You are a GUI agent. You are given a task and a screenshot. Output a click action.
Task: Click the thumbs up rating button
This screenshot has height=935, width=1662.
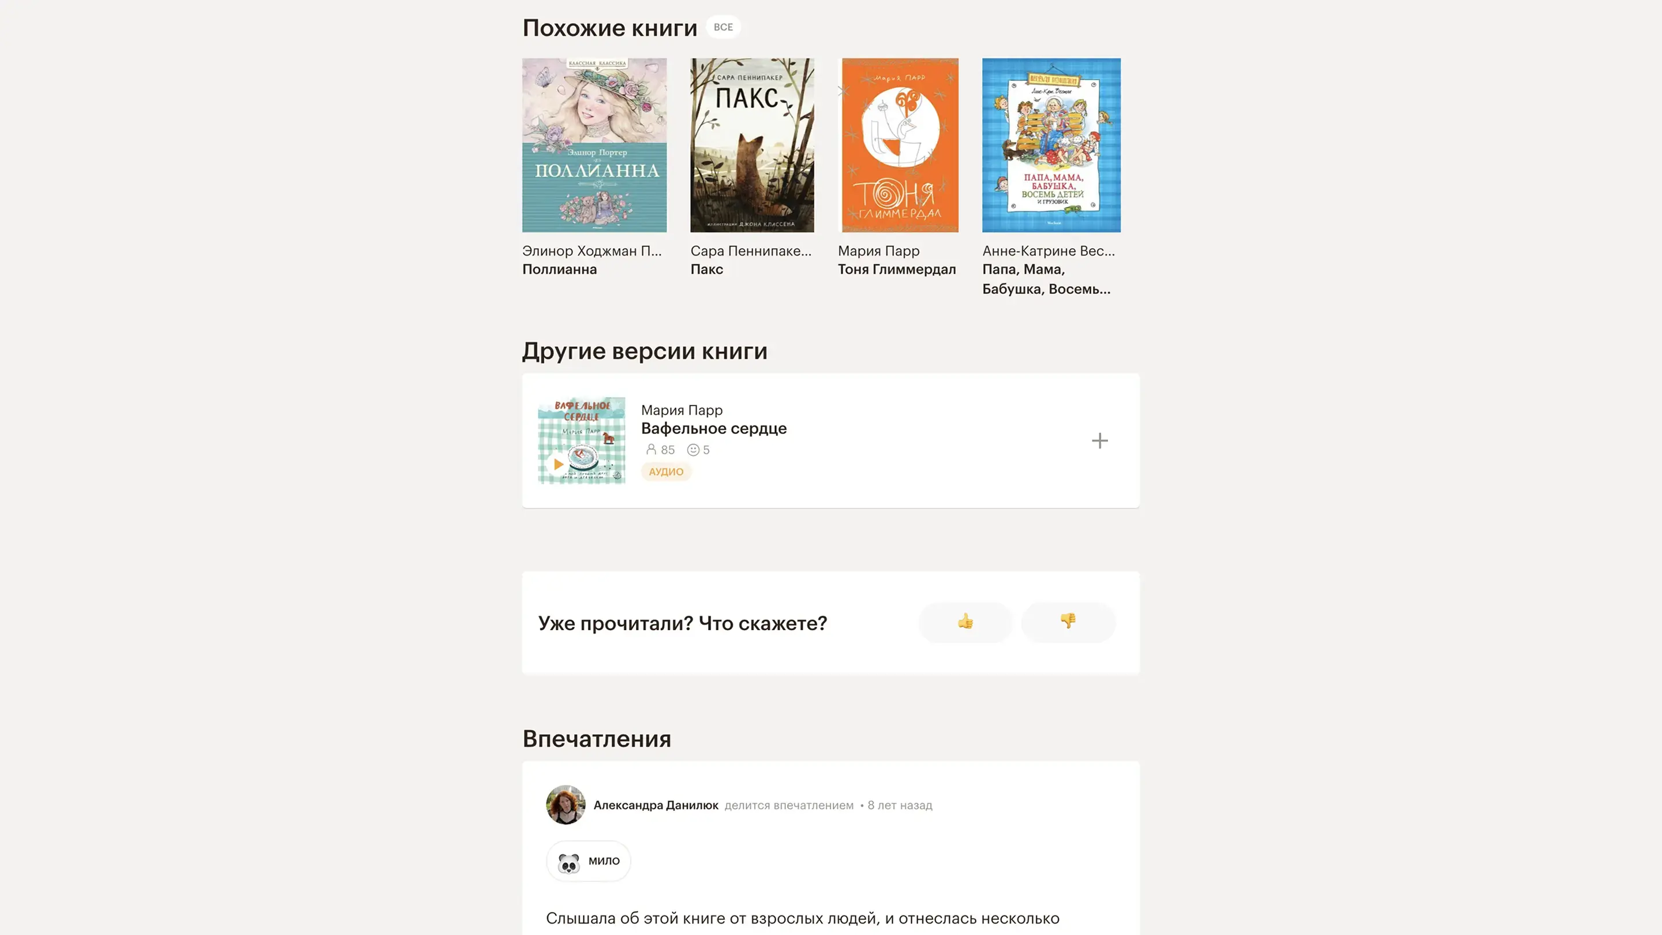pos(965,622)
